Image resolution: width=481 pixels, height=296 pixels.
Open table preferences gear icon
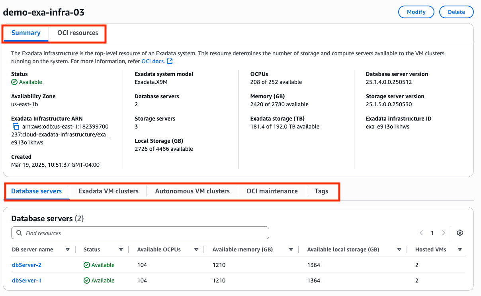[x=460, y=233]
